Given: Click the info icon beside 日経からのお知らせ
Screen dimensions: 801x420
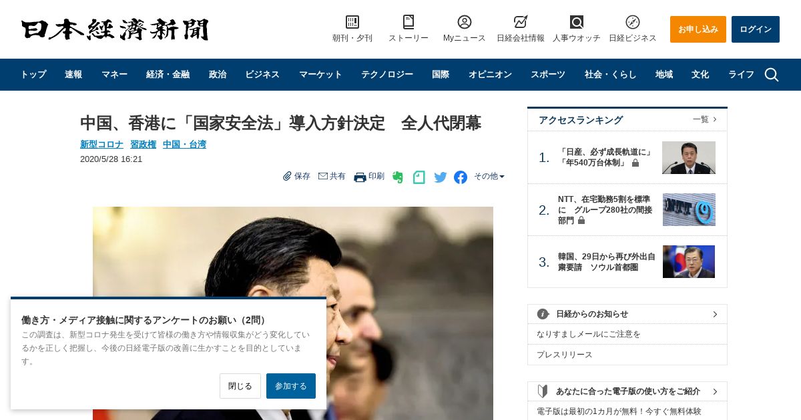Looking at the screenshot, I should (543, 314).
